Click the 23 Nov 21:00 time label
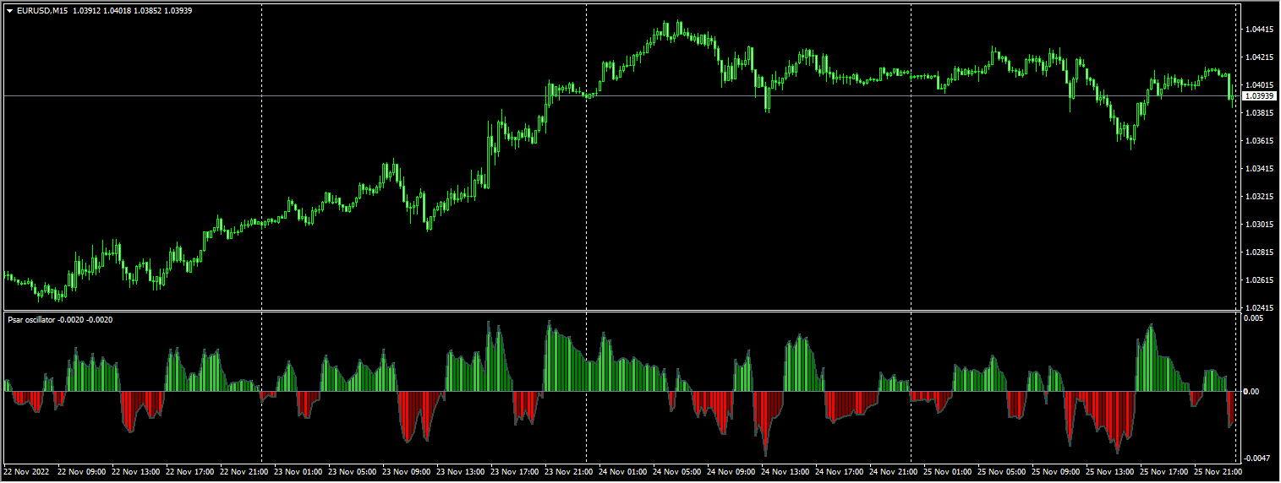Image resolution: width=1281 pixels, height=483 pixels. coord(569,472)
